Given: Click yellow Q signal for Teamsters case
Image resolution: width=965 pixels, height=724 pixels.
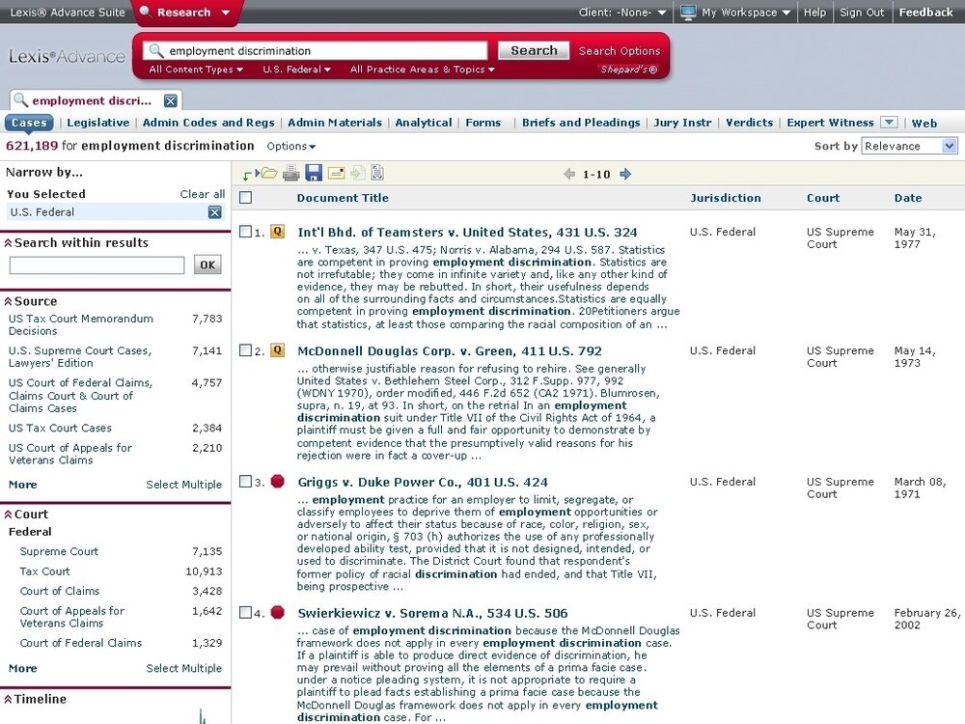Looking at the screenshot, I should coord(278,232).
